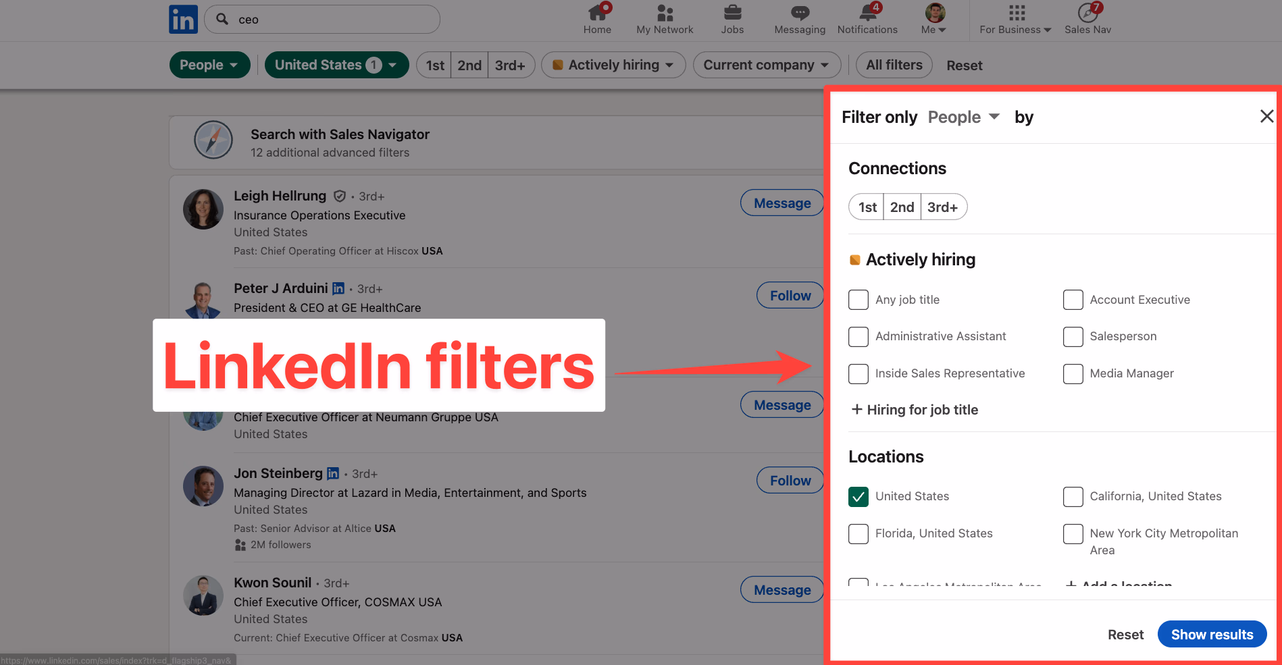Check Florida, United States
1282x665 pixels.
tap(858, 534)
